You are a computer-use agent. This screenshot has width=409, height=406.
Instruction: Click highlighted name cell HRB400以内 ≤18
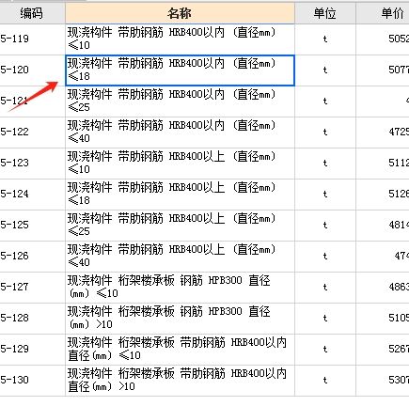pos(180,70)
